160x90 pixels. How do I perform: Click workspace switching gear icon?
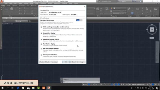130,84
